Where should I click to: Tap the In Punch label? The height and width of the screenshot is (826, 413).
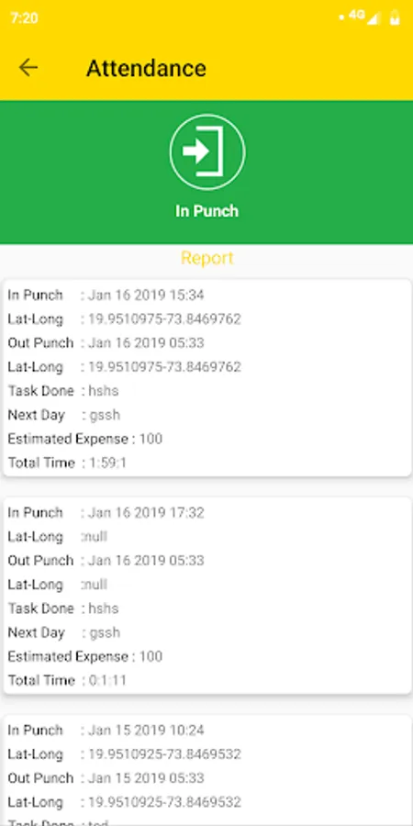(207, 211)
